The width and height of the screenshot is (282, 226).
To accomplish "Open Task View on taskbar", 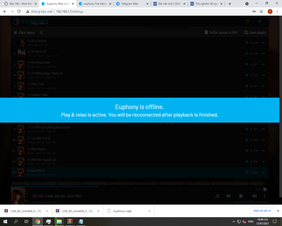I will [26, 222].
